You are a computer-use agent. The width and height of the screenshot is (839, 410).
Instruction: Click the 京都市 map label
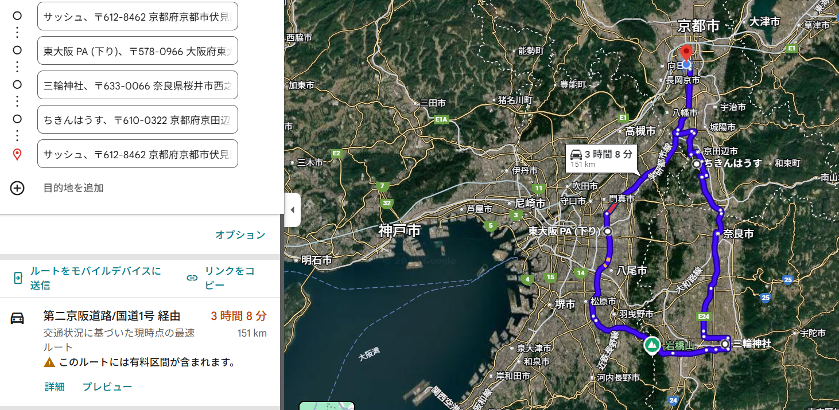pos(698,26)
